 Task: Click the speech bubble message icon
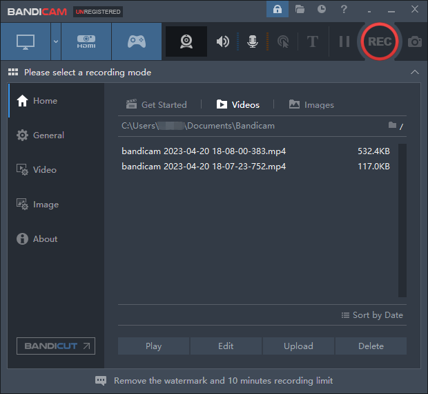101,381
